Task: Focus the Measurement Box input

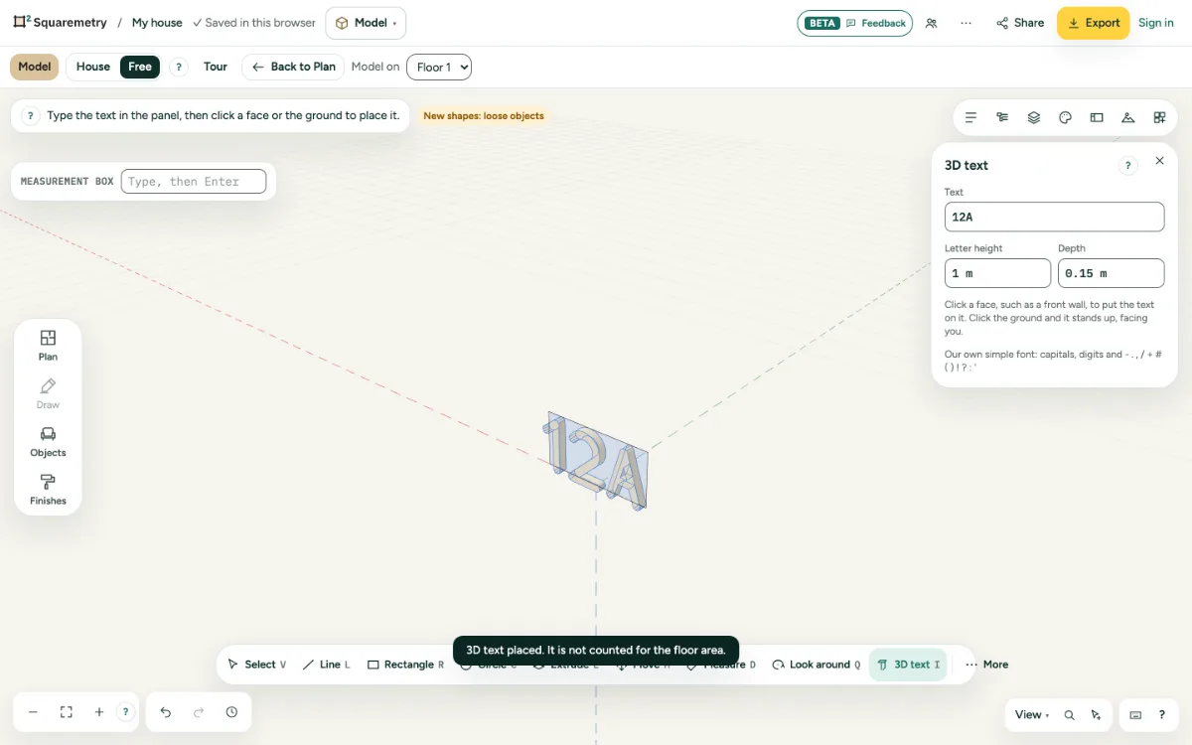Action: pos(194,182)
